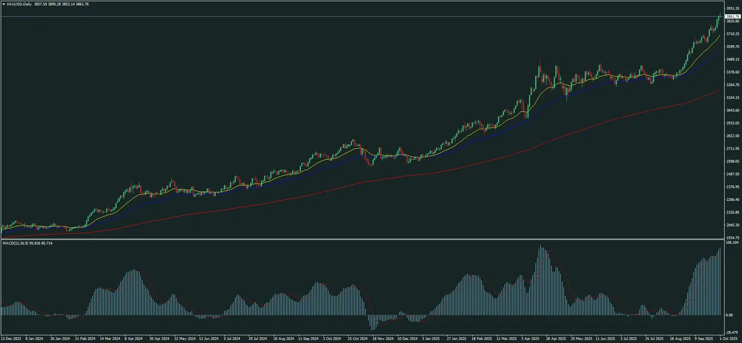Click the current price label 3861.76
The image size is (742, 343).
732,17
